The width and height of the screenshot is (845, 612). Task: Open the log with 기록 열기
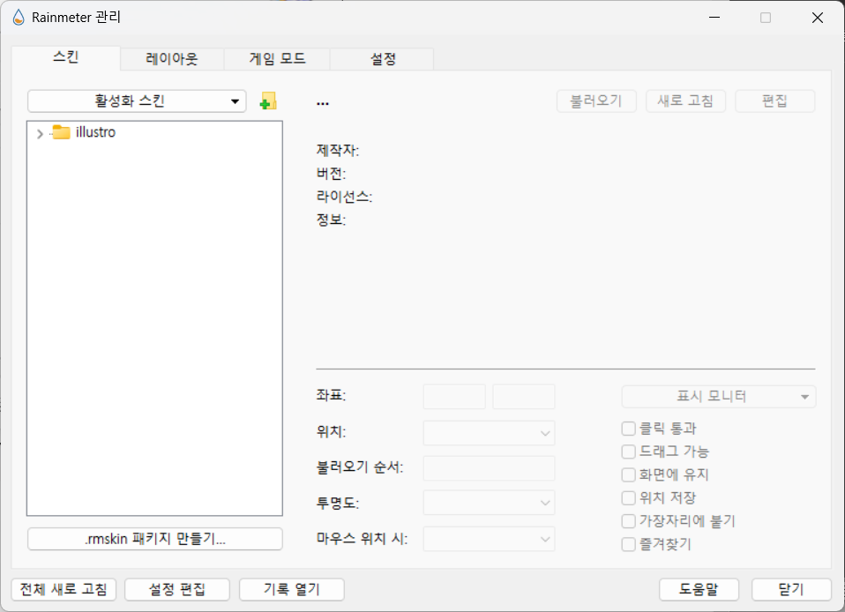coord(292,589)
